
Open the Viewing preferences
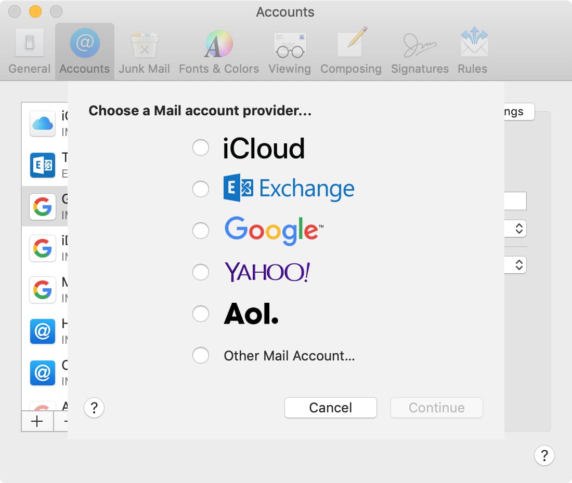[289, 49]
